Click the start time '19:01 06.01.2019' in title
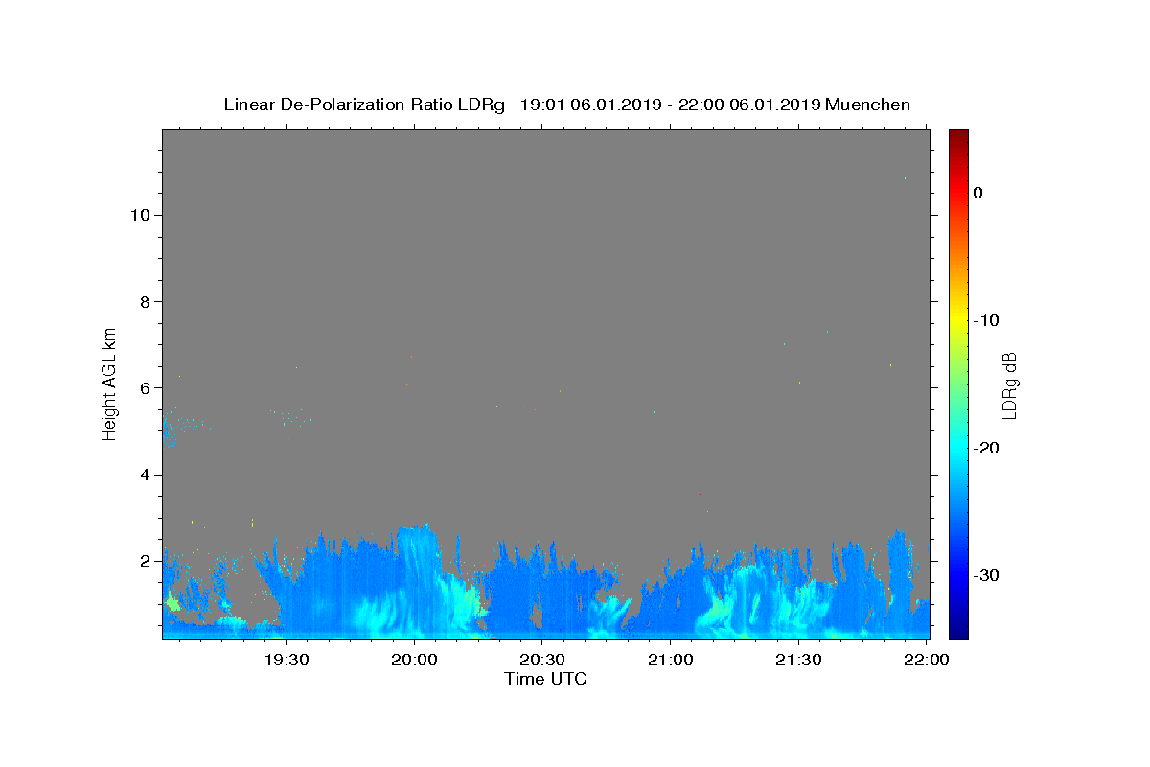This screenshot has height=767, width=1150. point(590,105)
